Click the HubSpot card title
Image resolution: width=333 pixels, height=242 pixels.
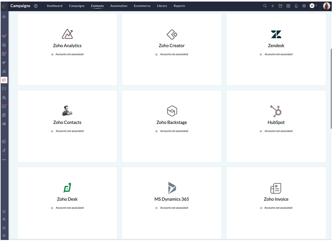tap(276, 122)
